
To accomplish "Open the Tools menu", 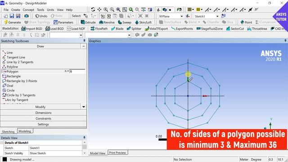I will tap(40, 10).
